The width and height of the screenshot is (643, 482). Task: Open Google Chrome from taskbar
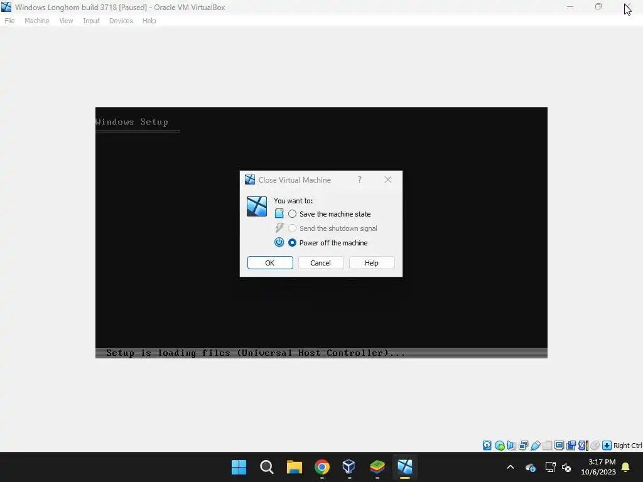coord(322,467)
